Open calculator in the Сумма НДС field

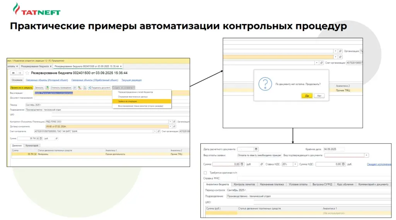[x=343, y=164]
